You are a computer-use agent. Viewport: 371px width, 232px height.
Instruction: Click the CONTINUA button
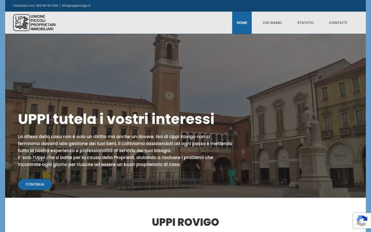point(35,184)
